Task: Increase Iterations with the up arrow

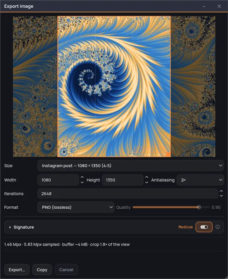Action: (221, 191)
